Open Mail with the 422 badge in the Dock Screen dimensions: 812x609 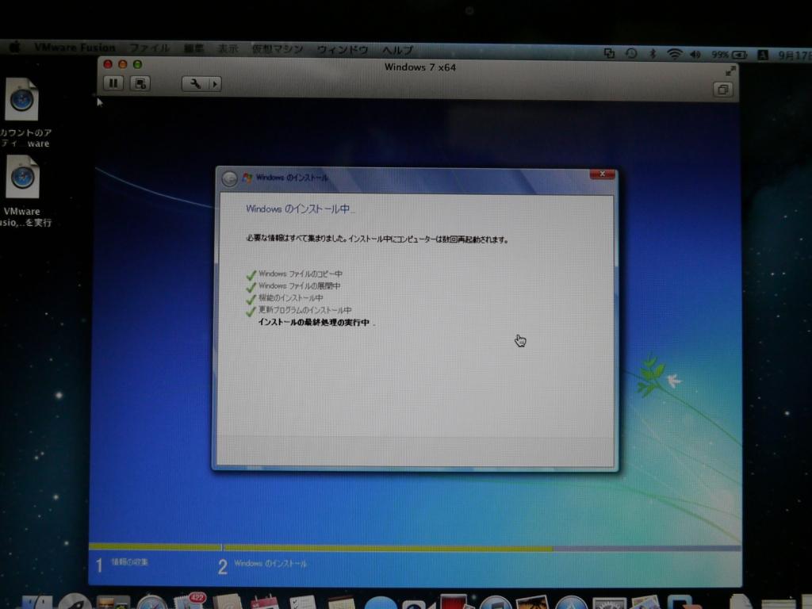click(190, 602)
